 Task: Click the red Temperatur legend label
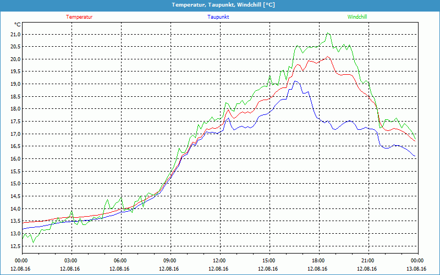(x=79, y=17)
